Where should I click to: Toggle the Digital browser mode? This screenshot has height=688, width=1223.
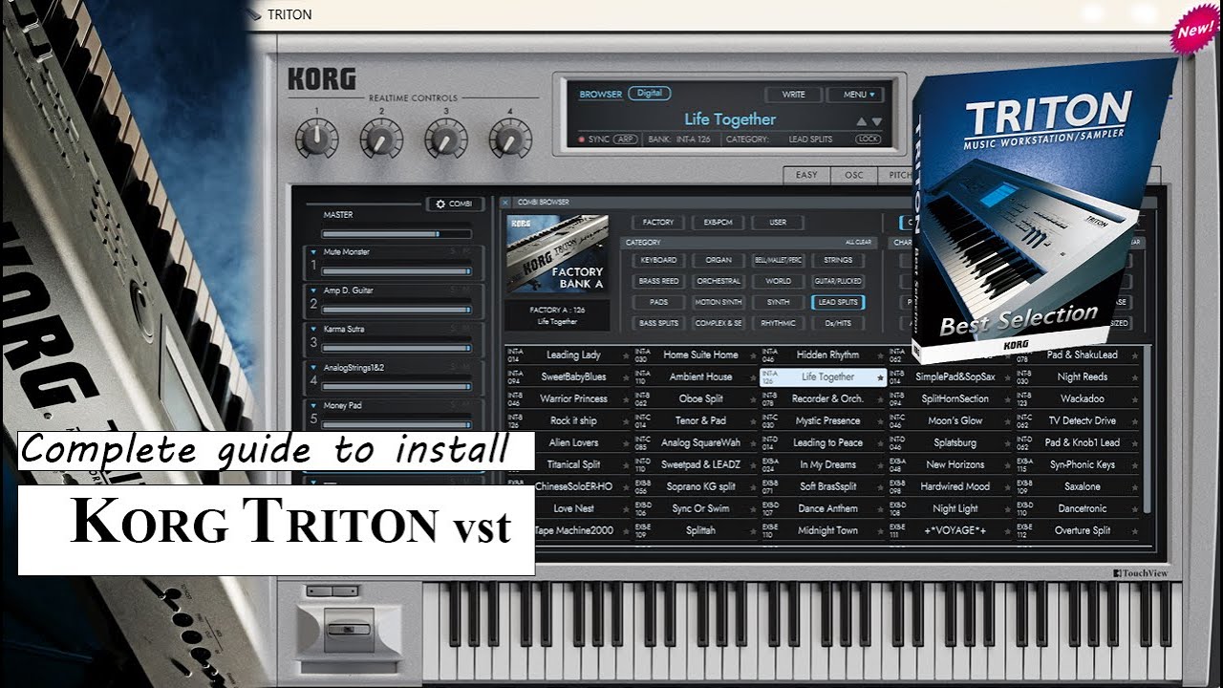click(649, 94)
